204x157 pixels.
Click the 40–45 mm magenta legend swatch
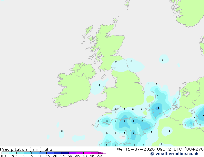click(87, 153)
